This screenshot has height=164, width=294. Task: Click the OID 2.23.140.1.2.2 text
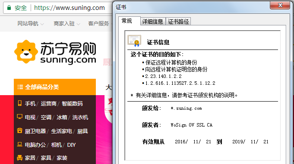click(163, 76)
